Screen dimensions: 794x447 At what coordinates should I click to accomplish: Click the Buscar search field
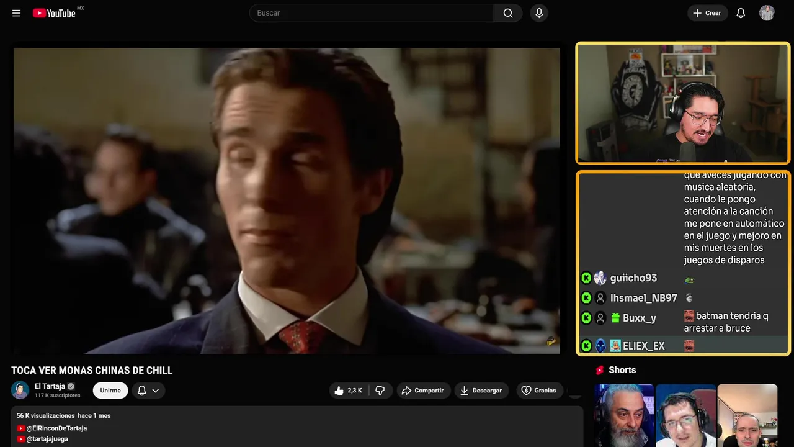[372, 13]
